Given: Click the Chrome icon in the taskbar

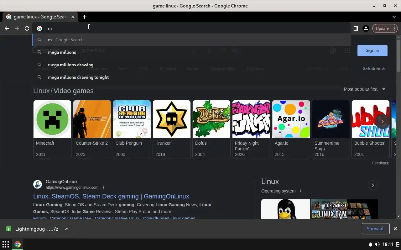Looking at the screenshot, I should (18, 244).
